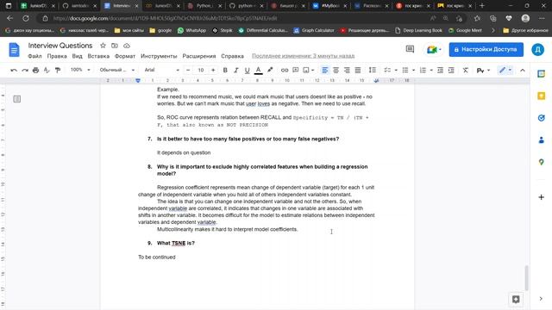Viewport: 552px width, 310px height.
Task: Click the Redo icon in the toolbar
Action: [25, 71]
